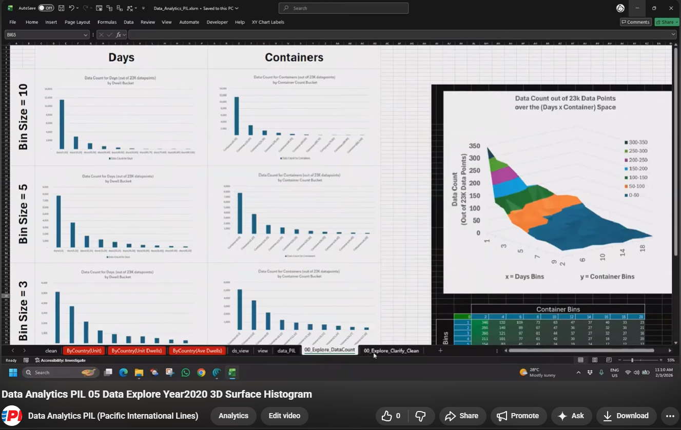
Task: Click the 300-350 legend entry
Action: (x=636, y=142)
